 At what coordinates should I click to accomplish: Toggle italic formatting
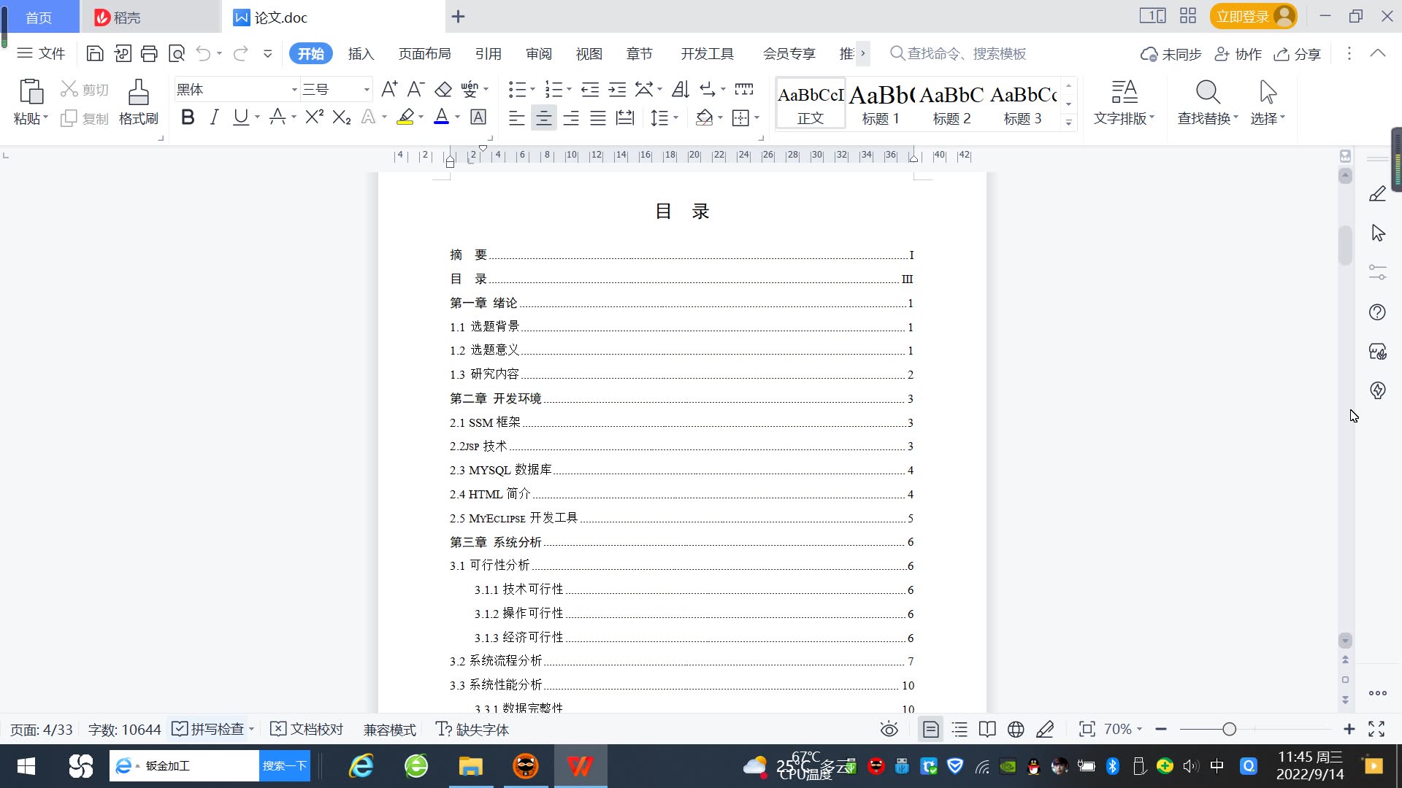point(214,117)
